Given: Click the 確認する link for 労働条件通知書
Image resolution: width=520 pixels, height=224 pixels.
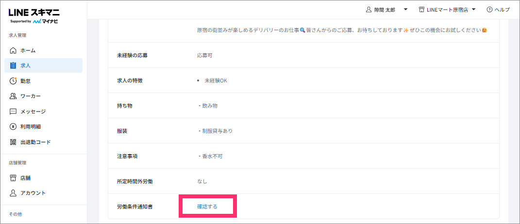Looking at the screenshot, I should [207, 207].
